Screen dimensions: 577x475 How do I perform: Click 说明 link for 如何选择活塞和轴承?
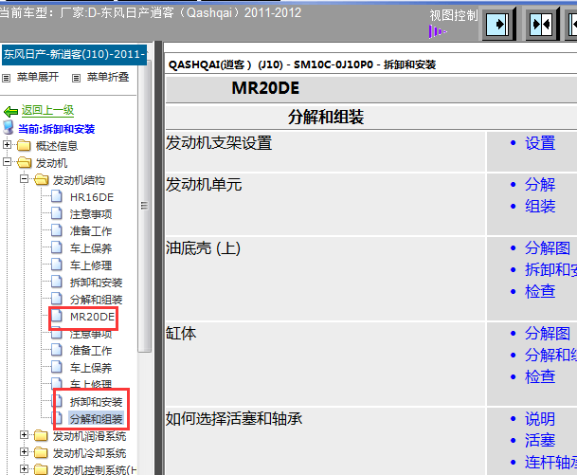coord(540,419)
